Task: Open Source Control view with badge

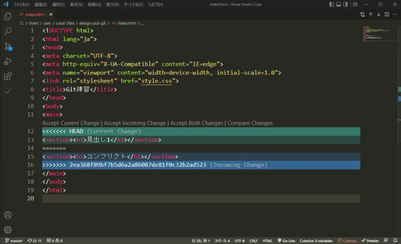Action: (x=8, y=46)
